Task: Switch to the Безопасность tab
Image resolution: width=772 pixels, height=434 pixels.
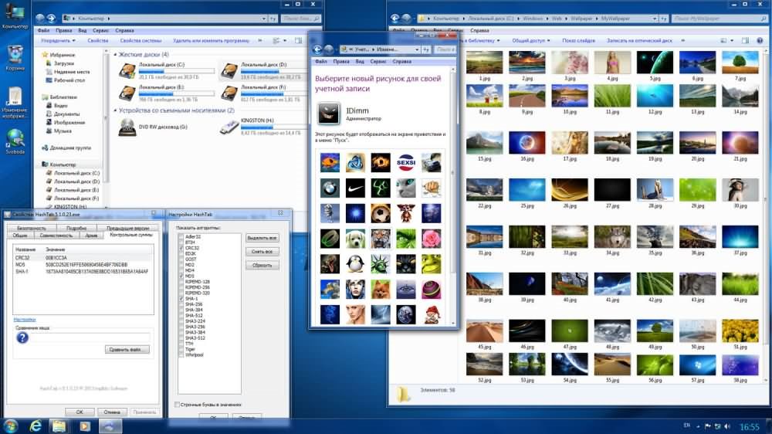Action: [x=32, y=229]
